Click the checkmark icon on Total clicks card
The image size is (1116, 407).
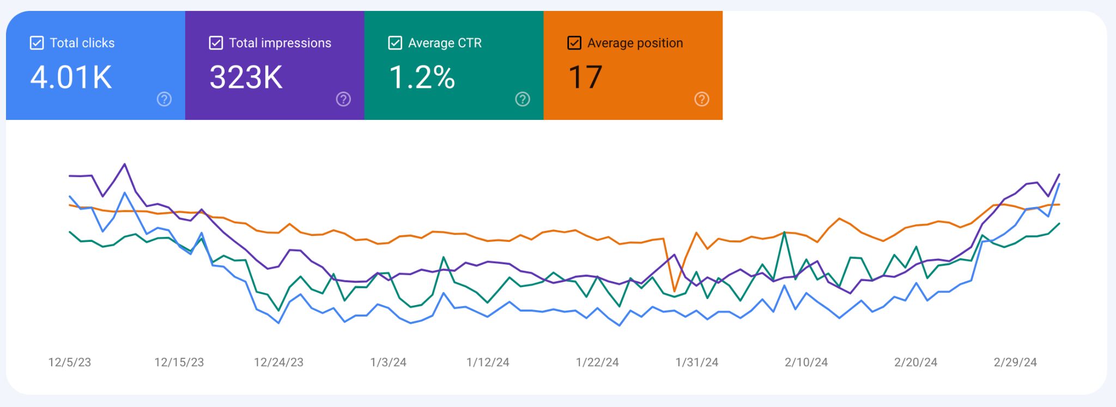tap(36, 42)
